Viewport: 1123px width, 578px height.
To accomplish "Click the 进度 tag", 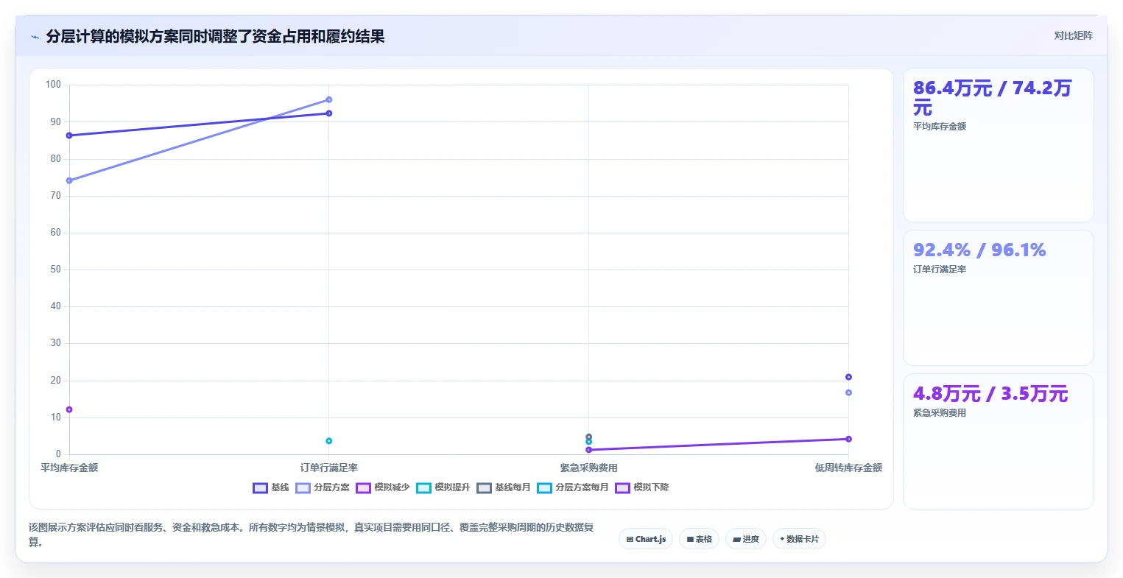I will [x=746, y=539].
